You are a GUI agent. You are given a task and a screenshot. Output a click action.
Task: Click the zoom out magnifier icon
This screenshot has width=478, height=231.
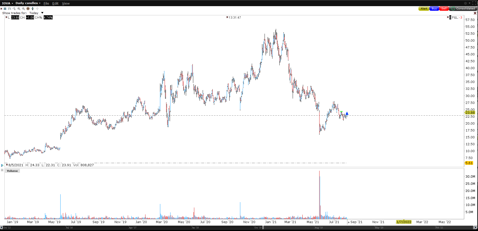tap(24, 8)
